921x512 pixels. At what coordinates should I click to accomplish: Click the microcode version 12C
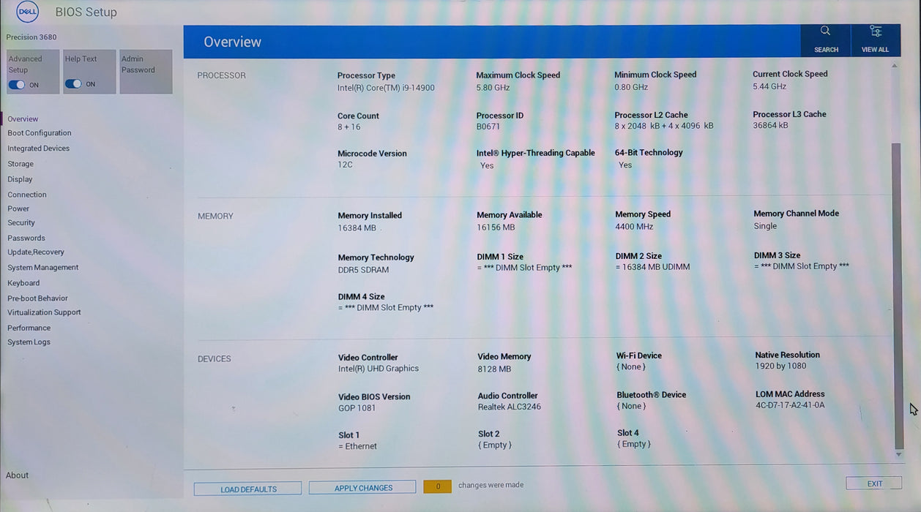coord(345,165)
